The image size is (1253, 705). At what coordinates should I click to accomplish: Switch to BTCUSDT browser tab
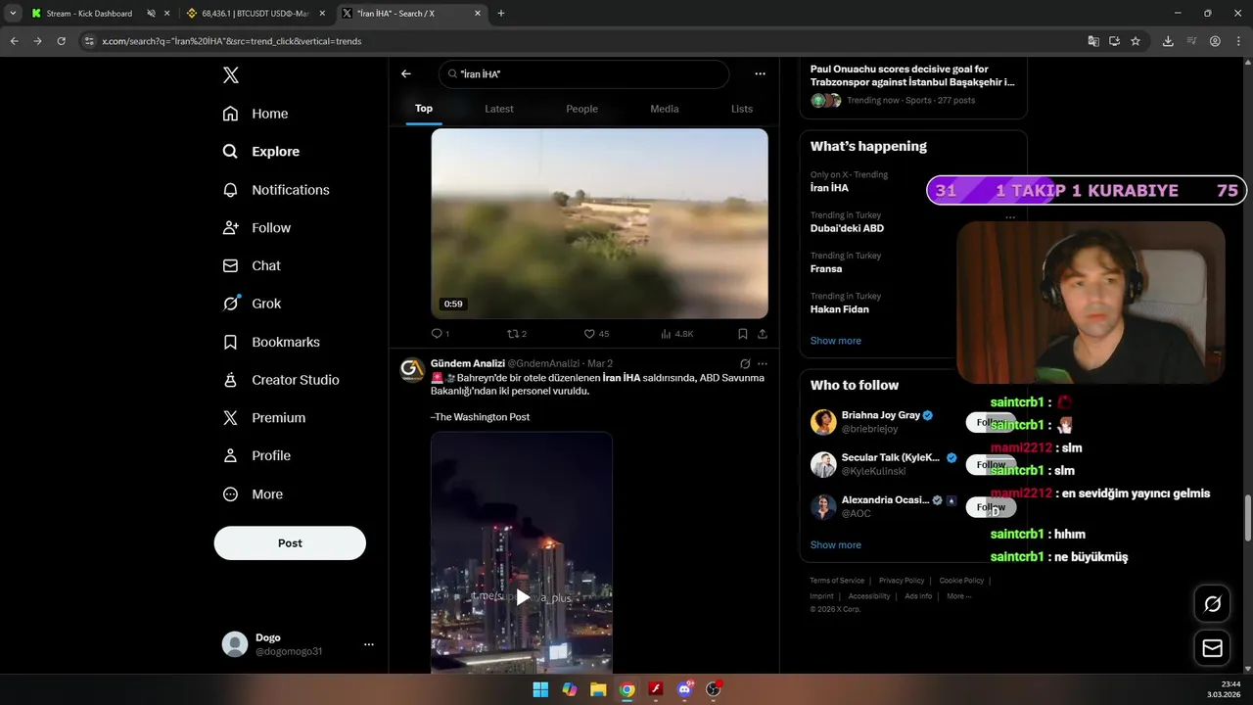point(256,14)
